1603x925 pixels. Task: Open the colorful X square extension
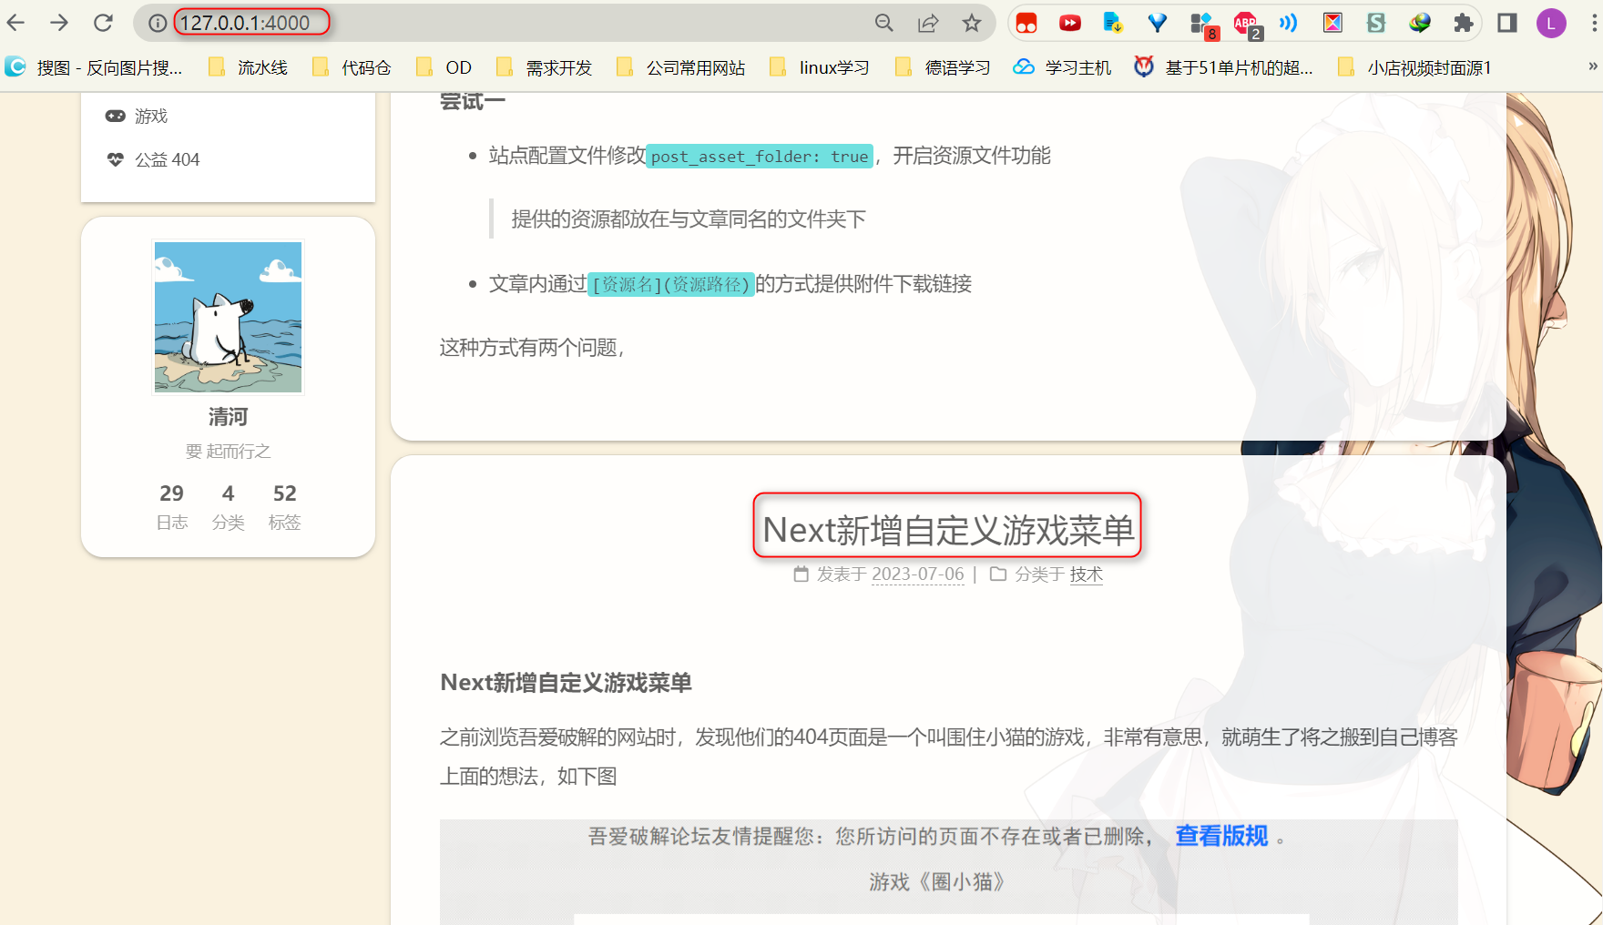point(1332,23)
